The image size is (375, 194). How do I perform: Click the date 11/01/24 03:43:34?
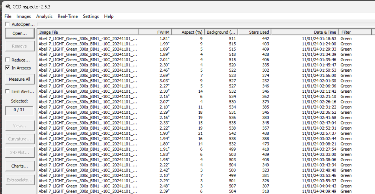[x=319, y=165]
